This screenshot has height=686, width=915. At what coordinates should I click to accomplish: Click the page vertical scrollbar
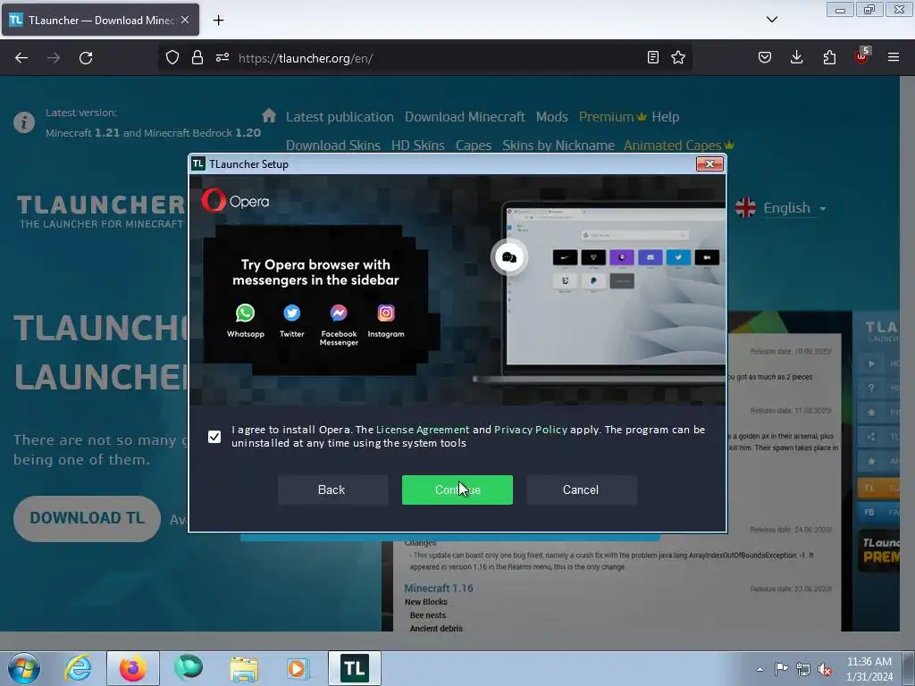(907, 353)
